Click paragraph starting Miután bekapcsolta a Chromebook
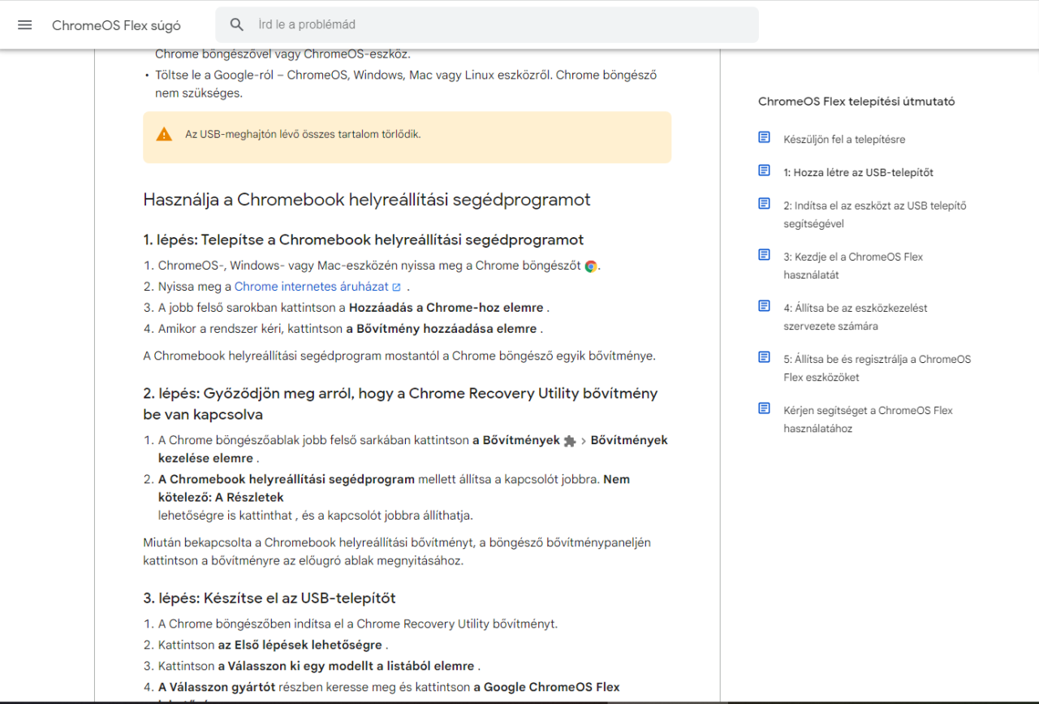 (x=397, y=551)
